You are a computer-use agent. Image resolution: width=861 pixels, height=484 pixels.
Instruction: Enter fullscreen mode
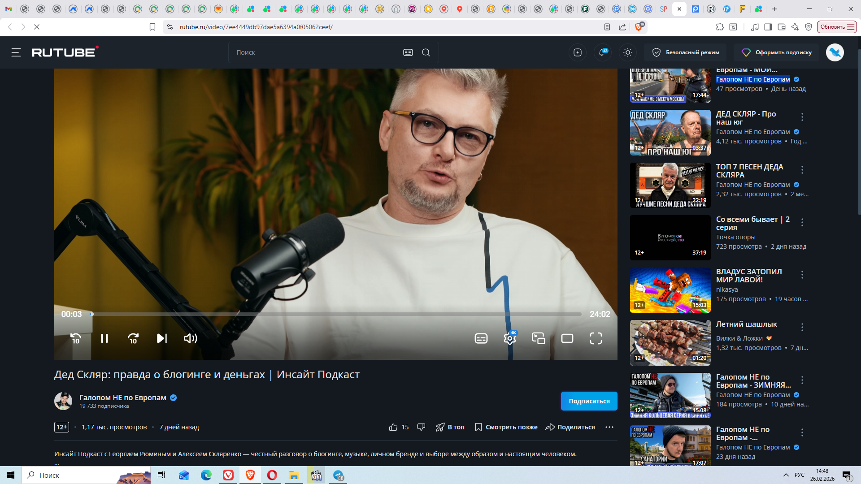tap(596, 338)
